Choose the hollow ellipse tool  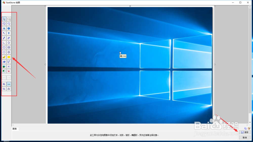[4, 52]
